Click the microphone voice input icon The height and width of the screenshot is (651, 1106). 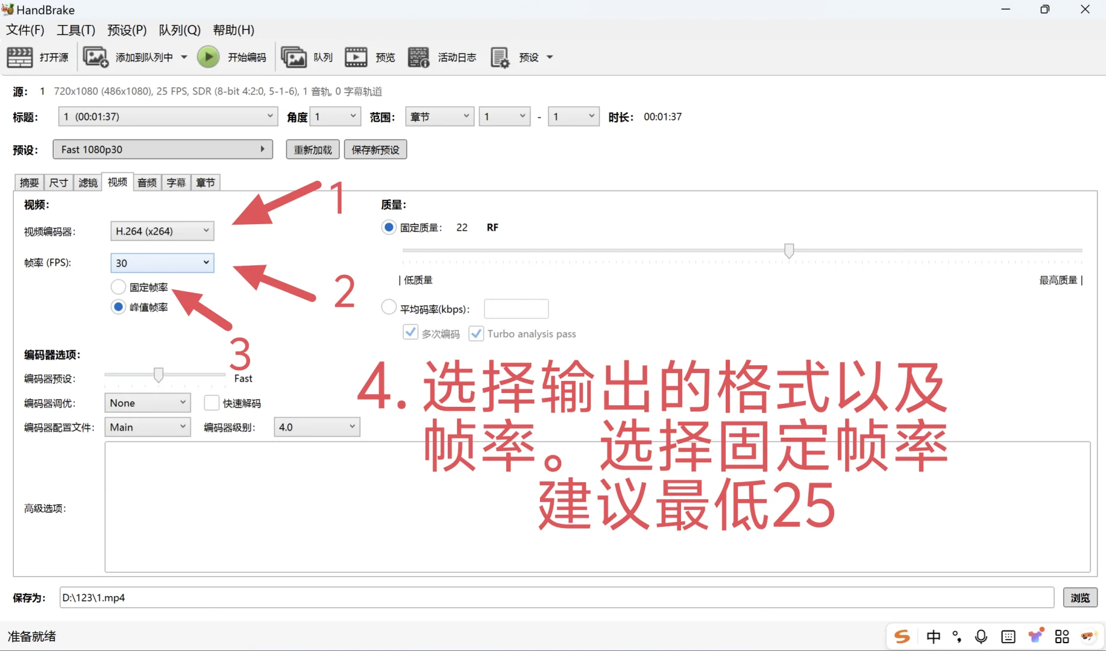pos(981,637)
